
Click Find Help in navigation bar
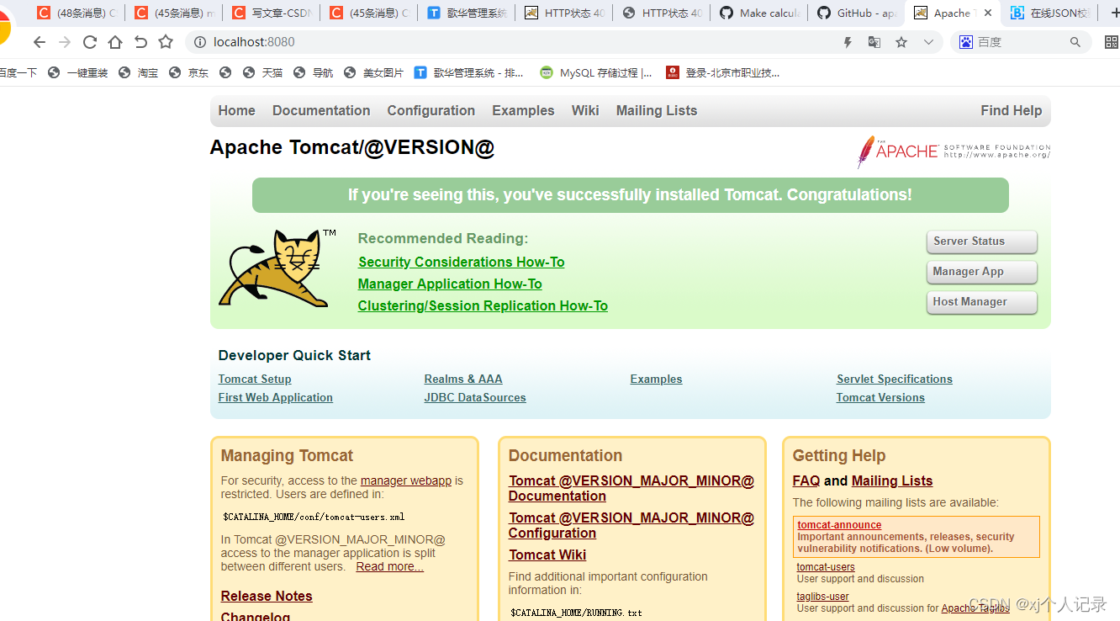click(x=1011, y=110)
